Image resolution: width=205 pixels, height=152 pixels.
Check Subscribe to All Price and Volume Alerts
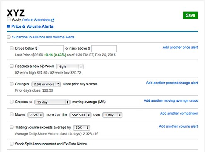[x=9, y=37]
